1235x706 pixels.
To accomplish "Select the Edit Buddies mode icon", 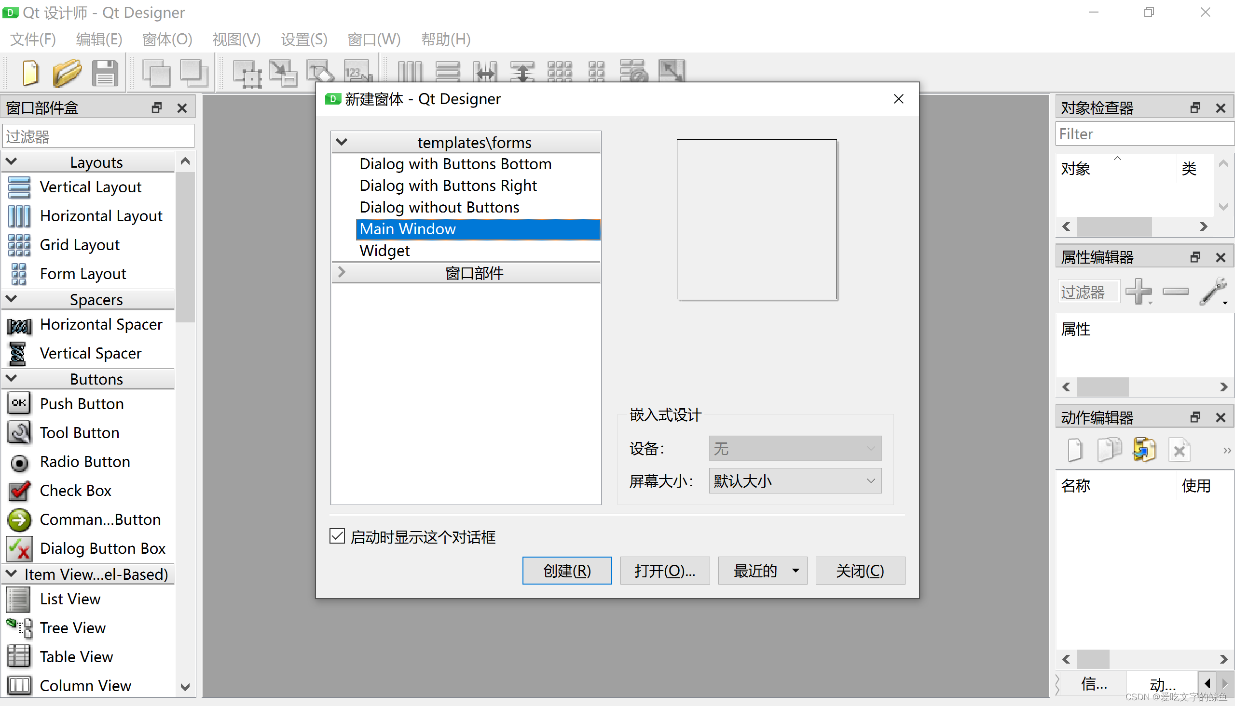I will coord(321,72).
